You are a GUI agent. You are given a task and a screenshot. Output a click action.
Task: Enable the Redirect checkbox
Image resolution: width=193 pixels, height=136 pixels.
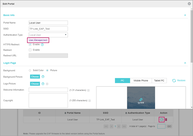tap(30, 50)
